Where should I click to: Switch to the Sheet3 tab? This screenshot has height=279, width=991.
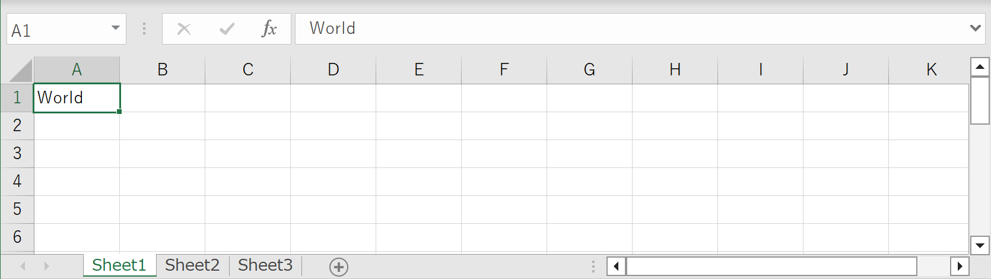265,265
